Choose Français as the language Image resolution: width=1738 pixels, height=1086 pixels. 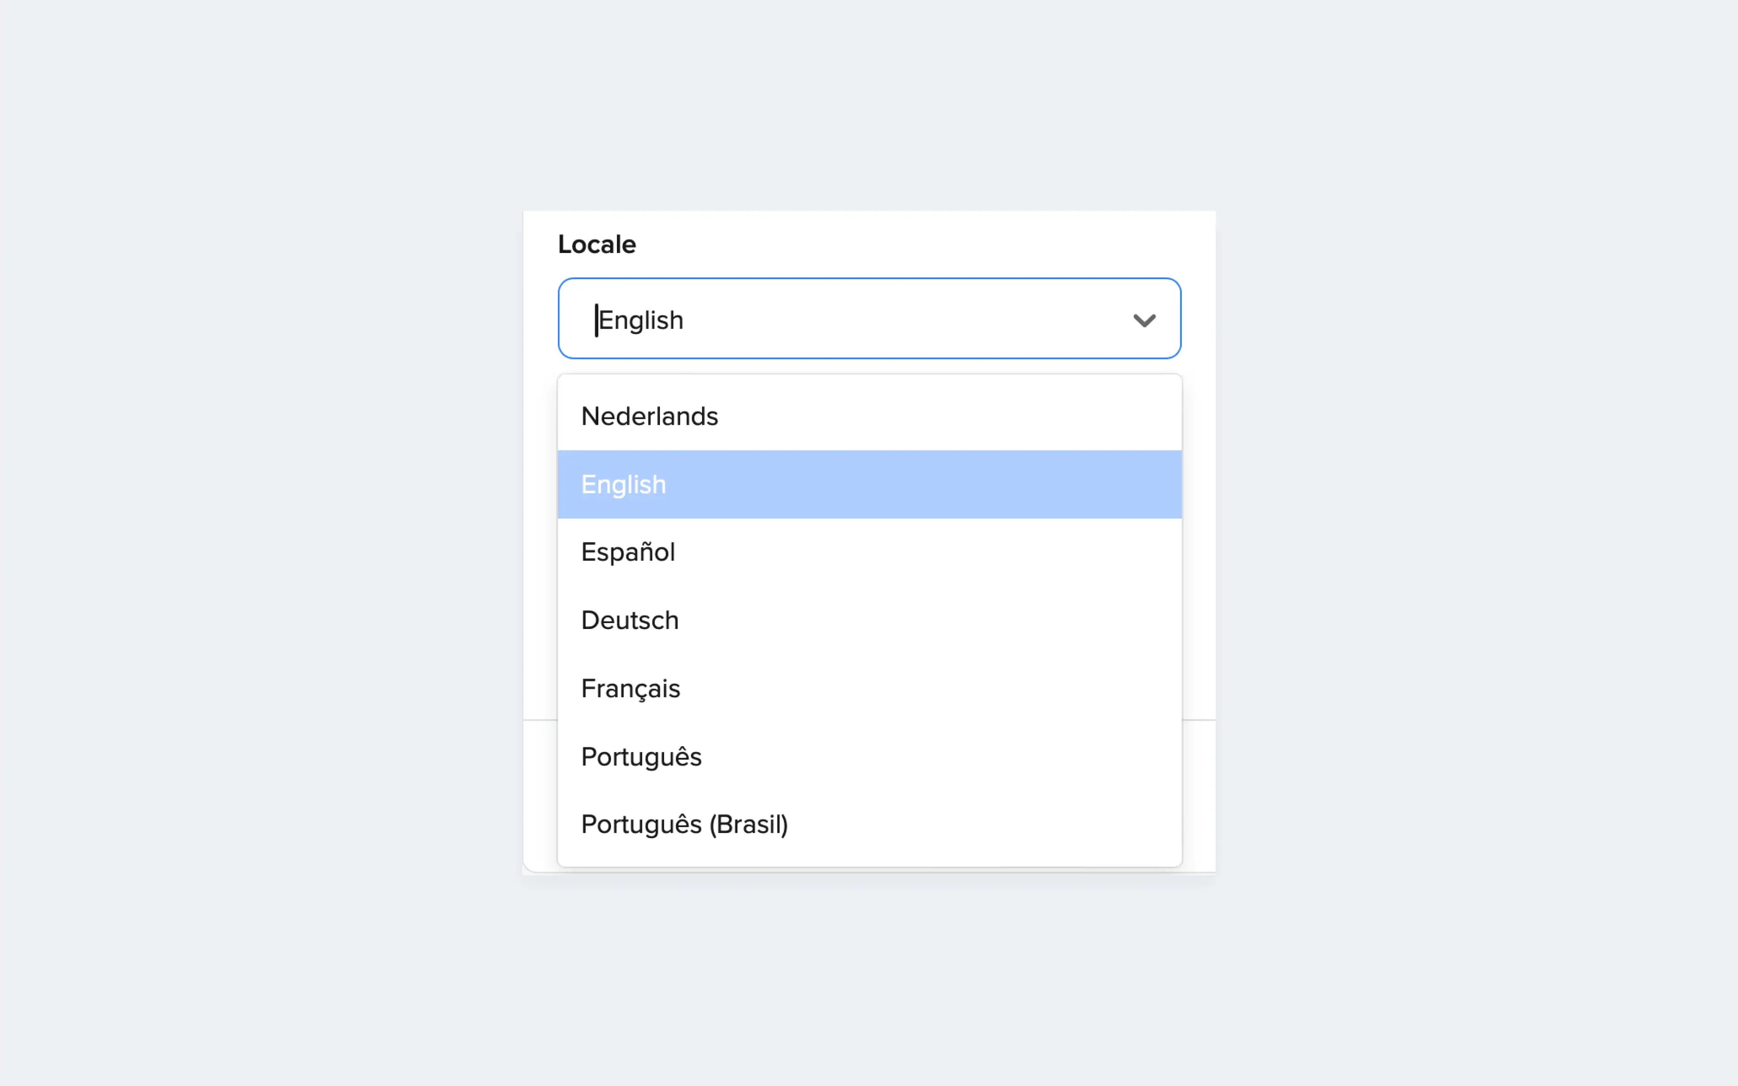pos(630,687)
